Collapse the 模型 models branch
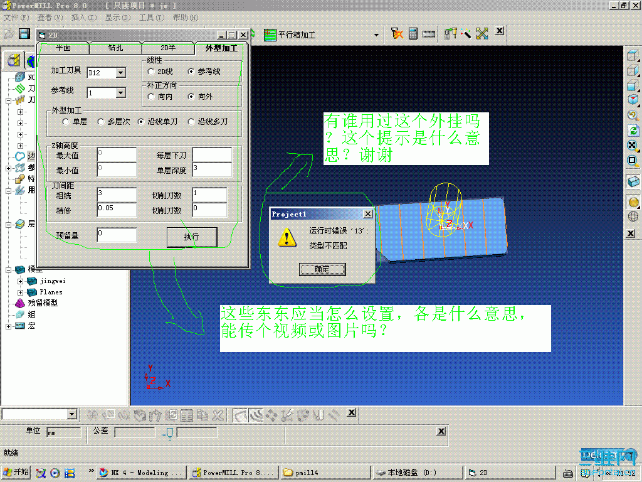This screenshot has width=642, height=482. [x=8, y=270]
